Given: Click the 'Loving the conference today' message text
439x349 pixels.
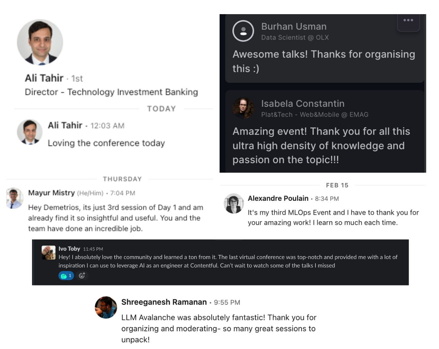Looking at the screenshot, I should click(106, 143).
